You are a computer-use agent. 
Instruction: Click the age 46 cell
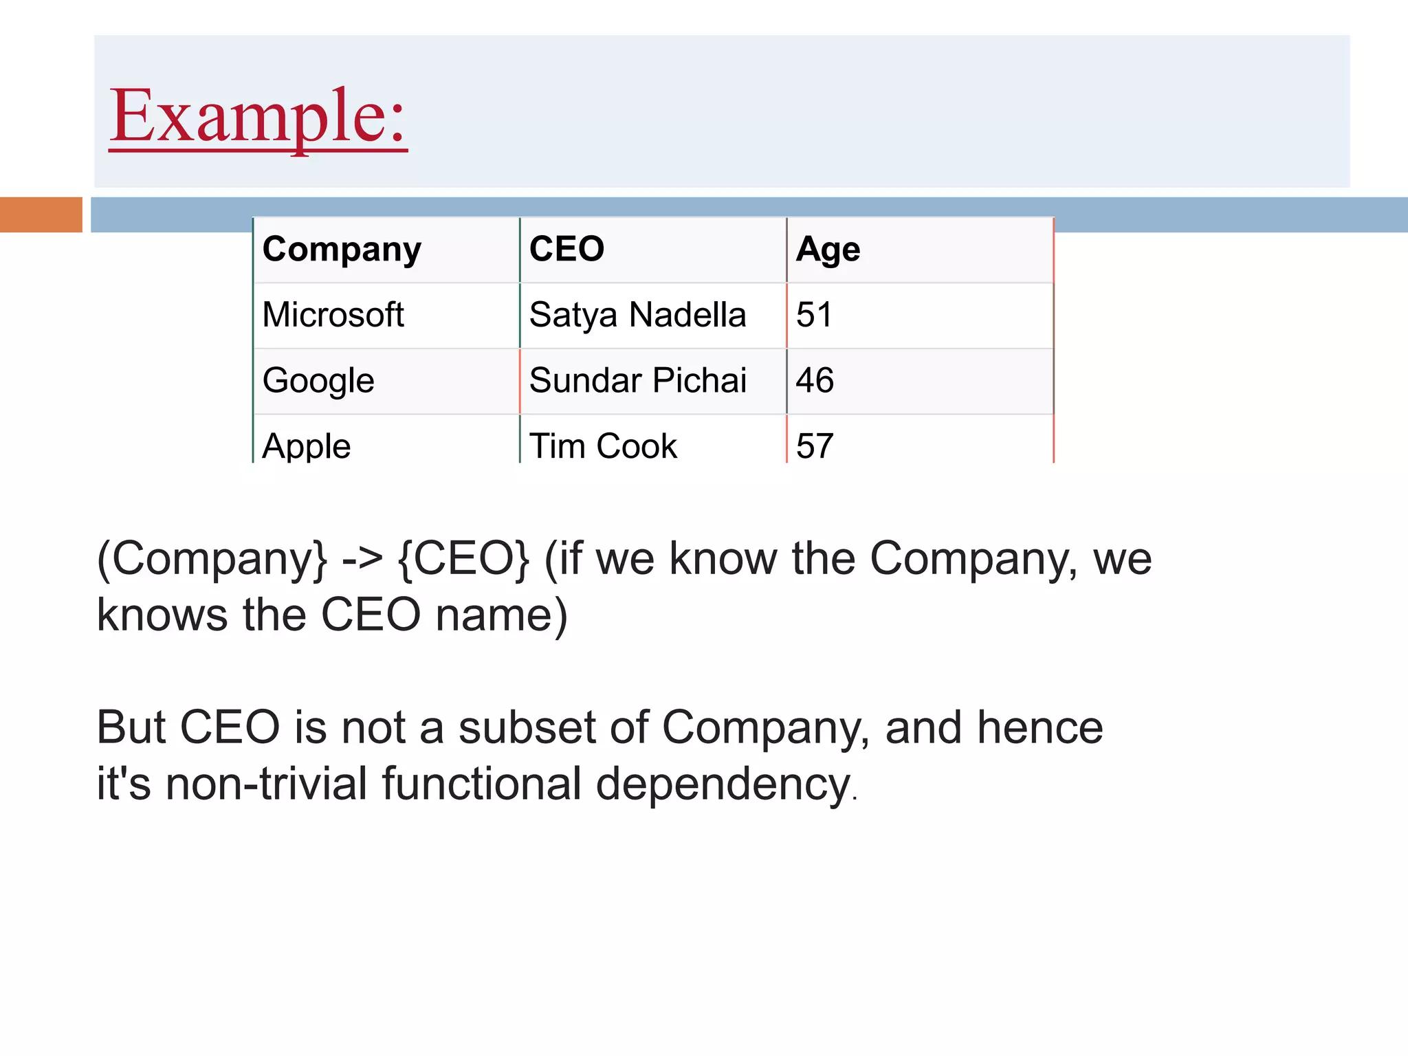pos(815,380)
